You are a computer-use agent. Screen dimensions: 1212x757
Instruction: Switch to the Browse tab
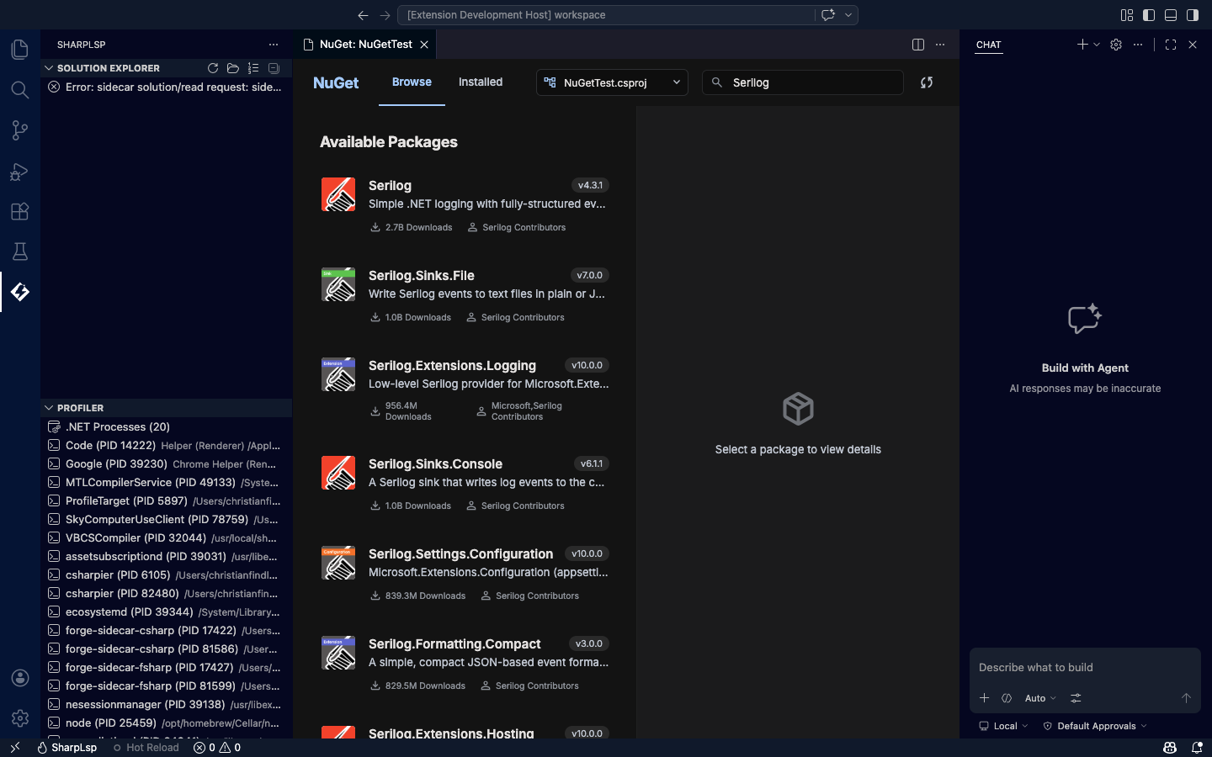(x=412, y=82)
